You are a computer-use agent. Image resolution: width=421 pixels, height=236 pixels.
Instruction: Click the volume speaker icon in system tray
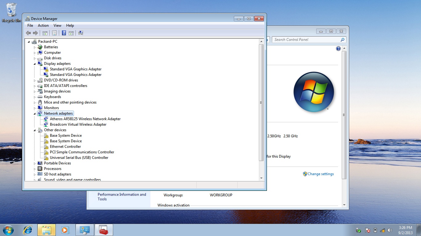point(390,230)
